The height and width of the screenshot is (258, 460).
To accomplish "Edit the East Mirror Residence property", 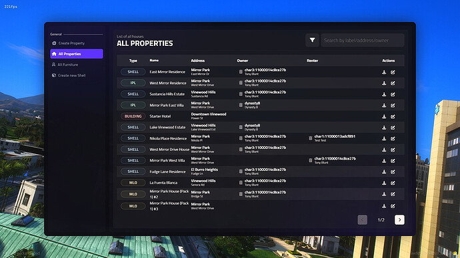I will point(393,72).
